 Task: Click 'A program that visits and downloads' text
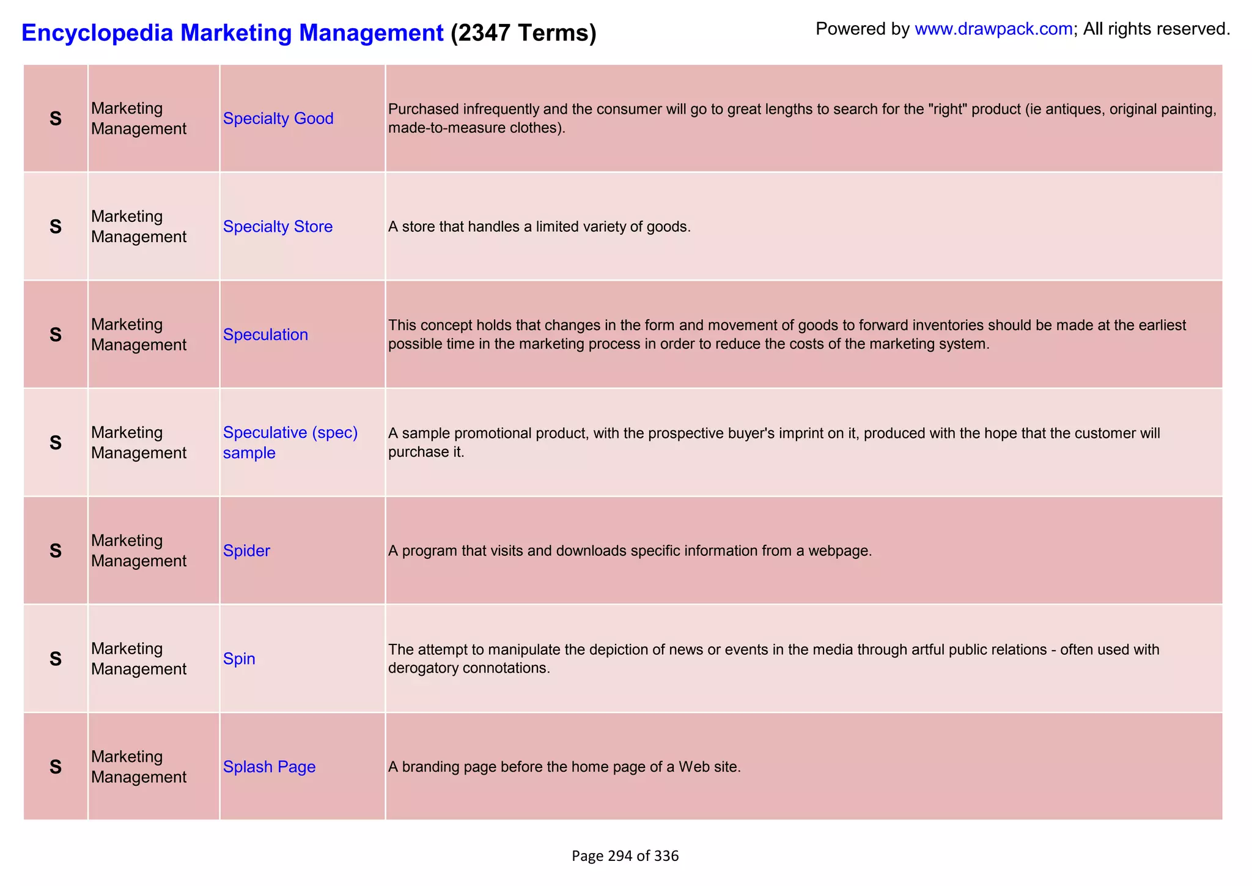[630, 551]
